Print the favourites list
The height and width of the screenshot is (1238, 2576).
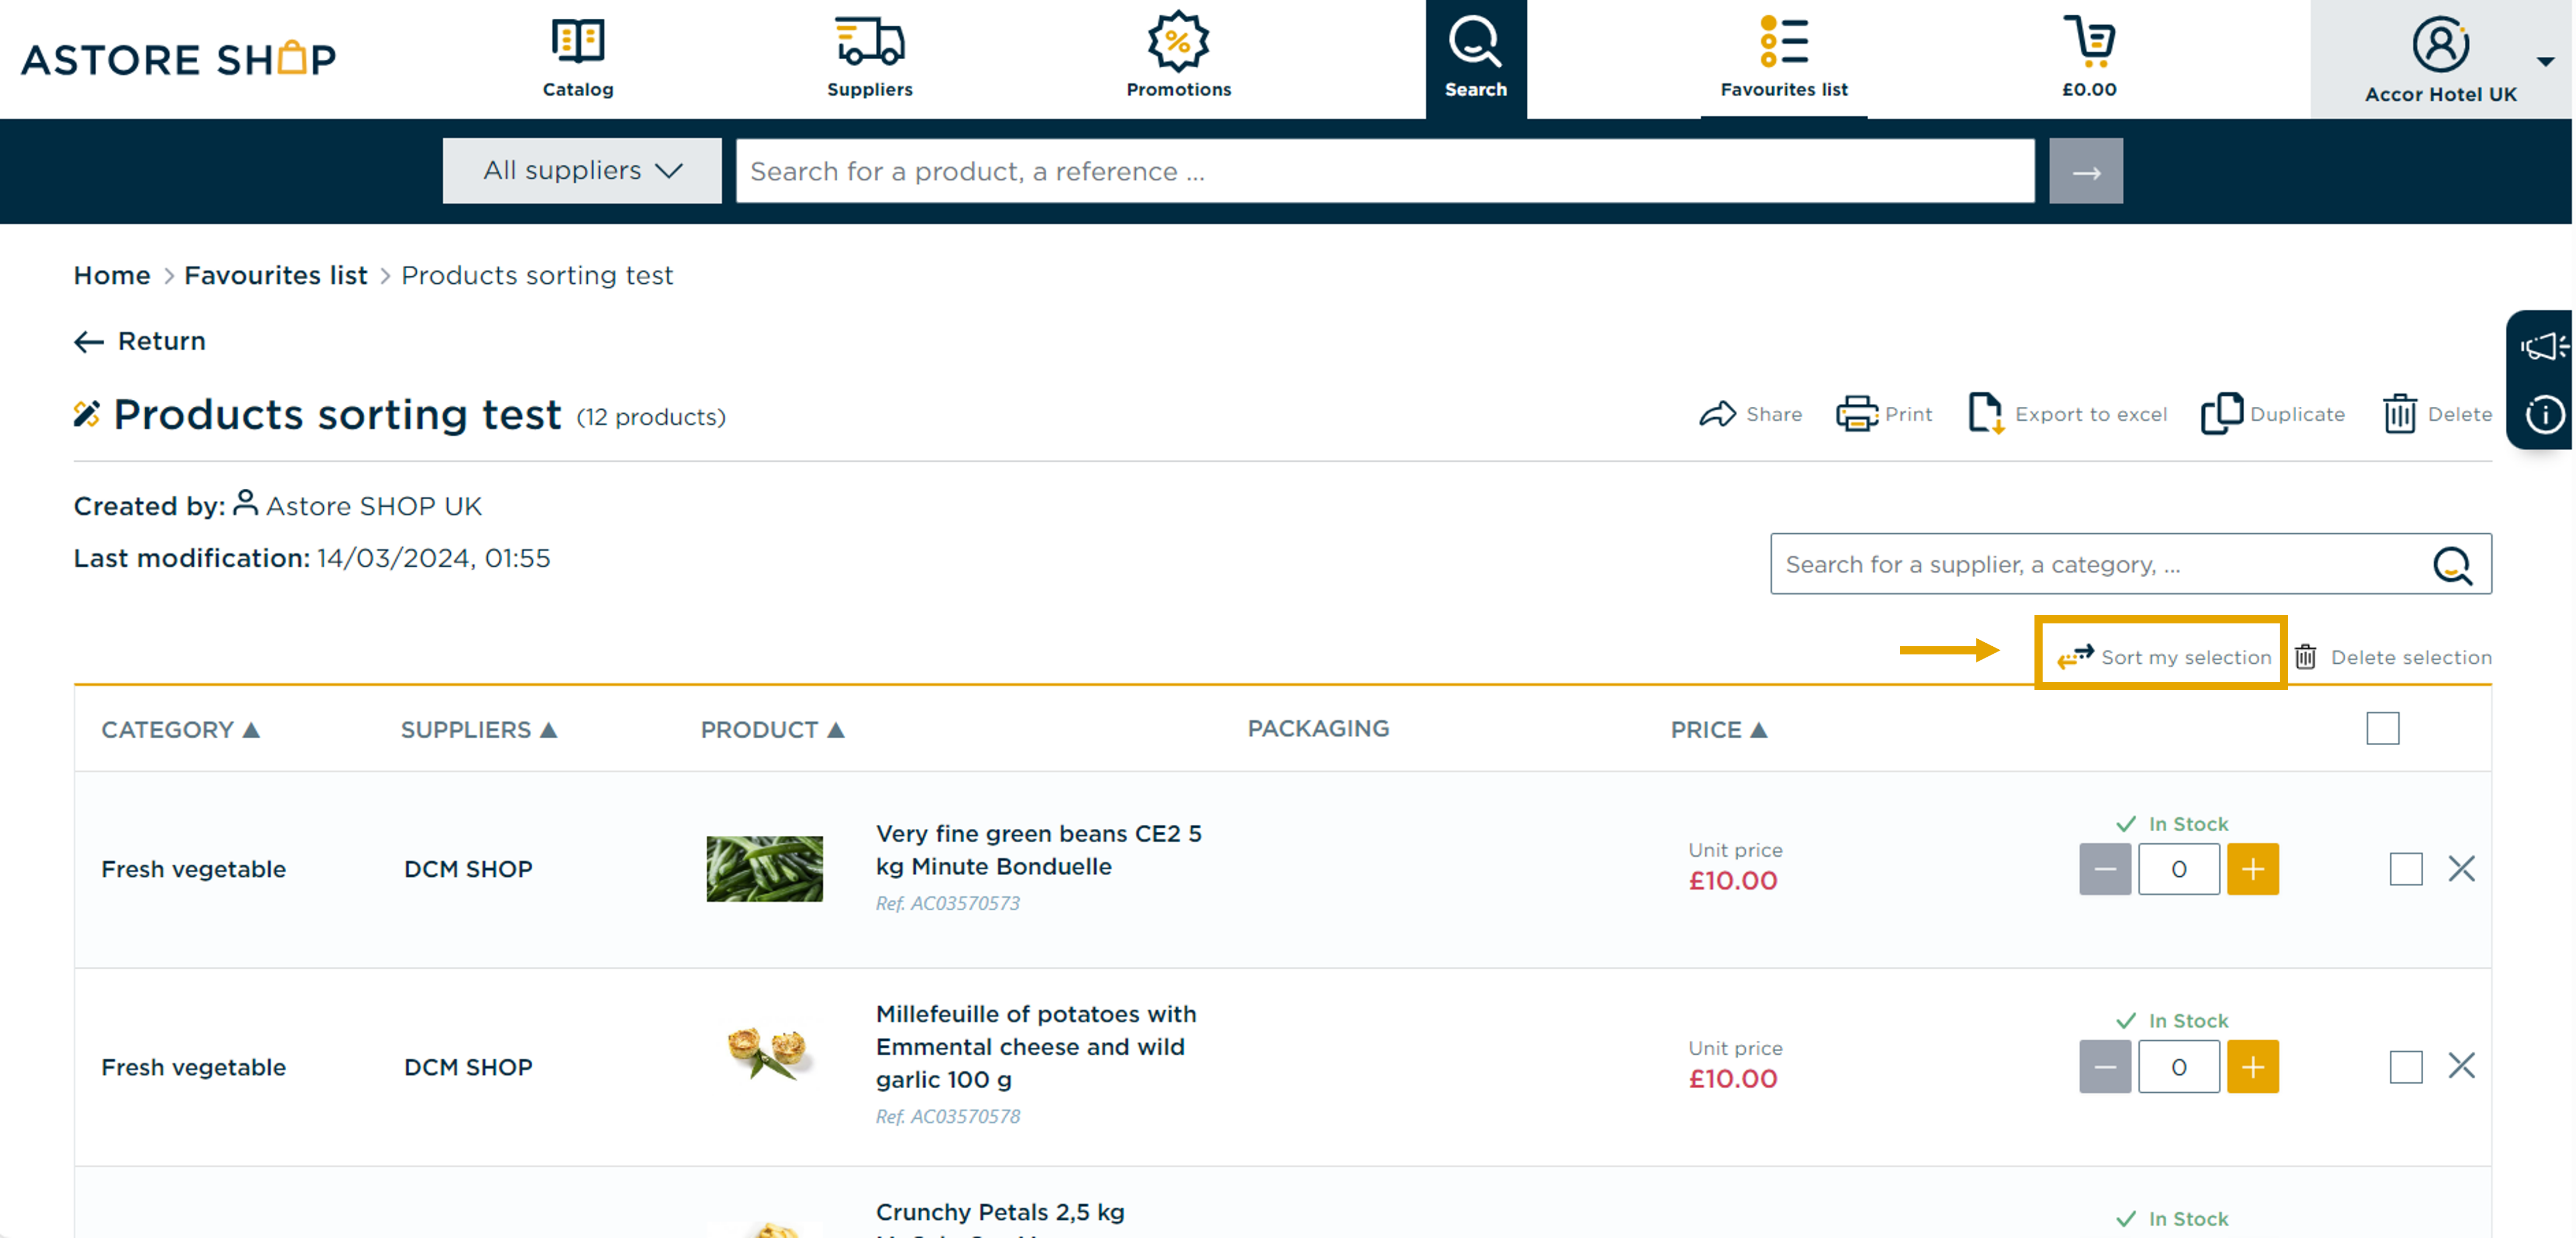pyautogui.click(x=1884, y=414)
